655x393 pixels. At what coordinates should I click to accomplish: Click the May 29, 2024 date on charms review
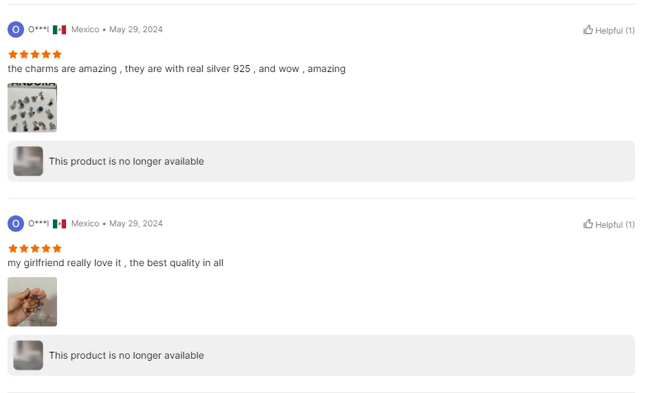coord(136,29)
